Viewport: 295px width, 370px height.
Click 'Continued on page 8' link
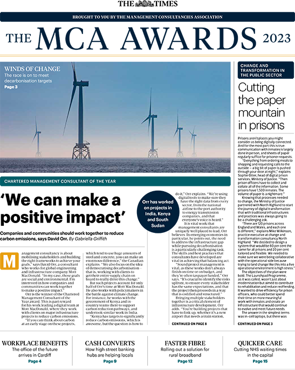click(189, 324)
